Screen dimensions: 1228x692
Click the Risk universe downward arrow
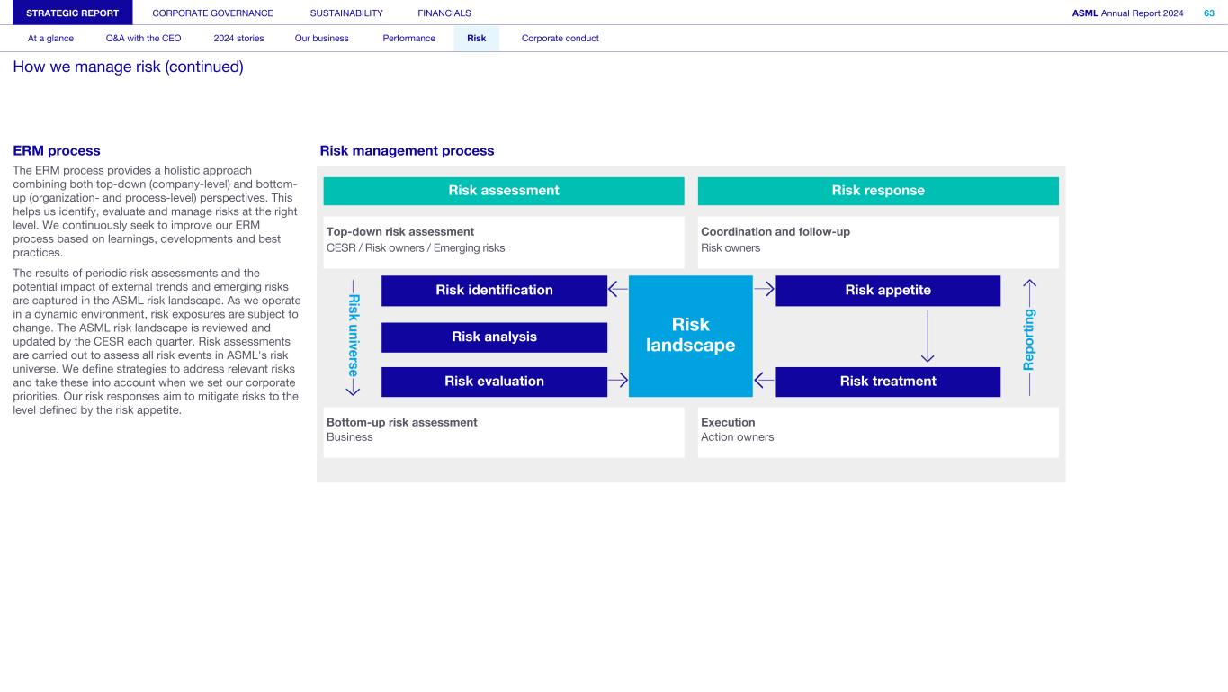point(354,385)
